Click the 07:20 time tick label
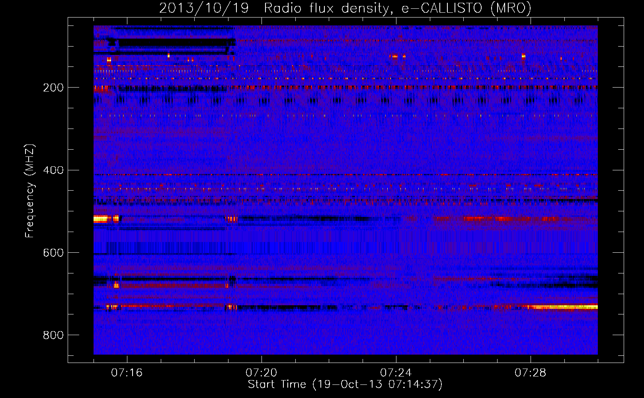The width and height of the screenshot is (644, 398). pos(262,373)
